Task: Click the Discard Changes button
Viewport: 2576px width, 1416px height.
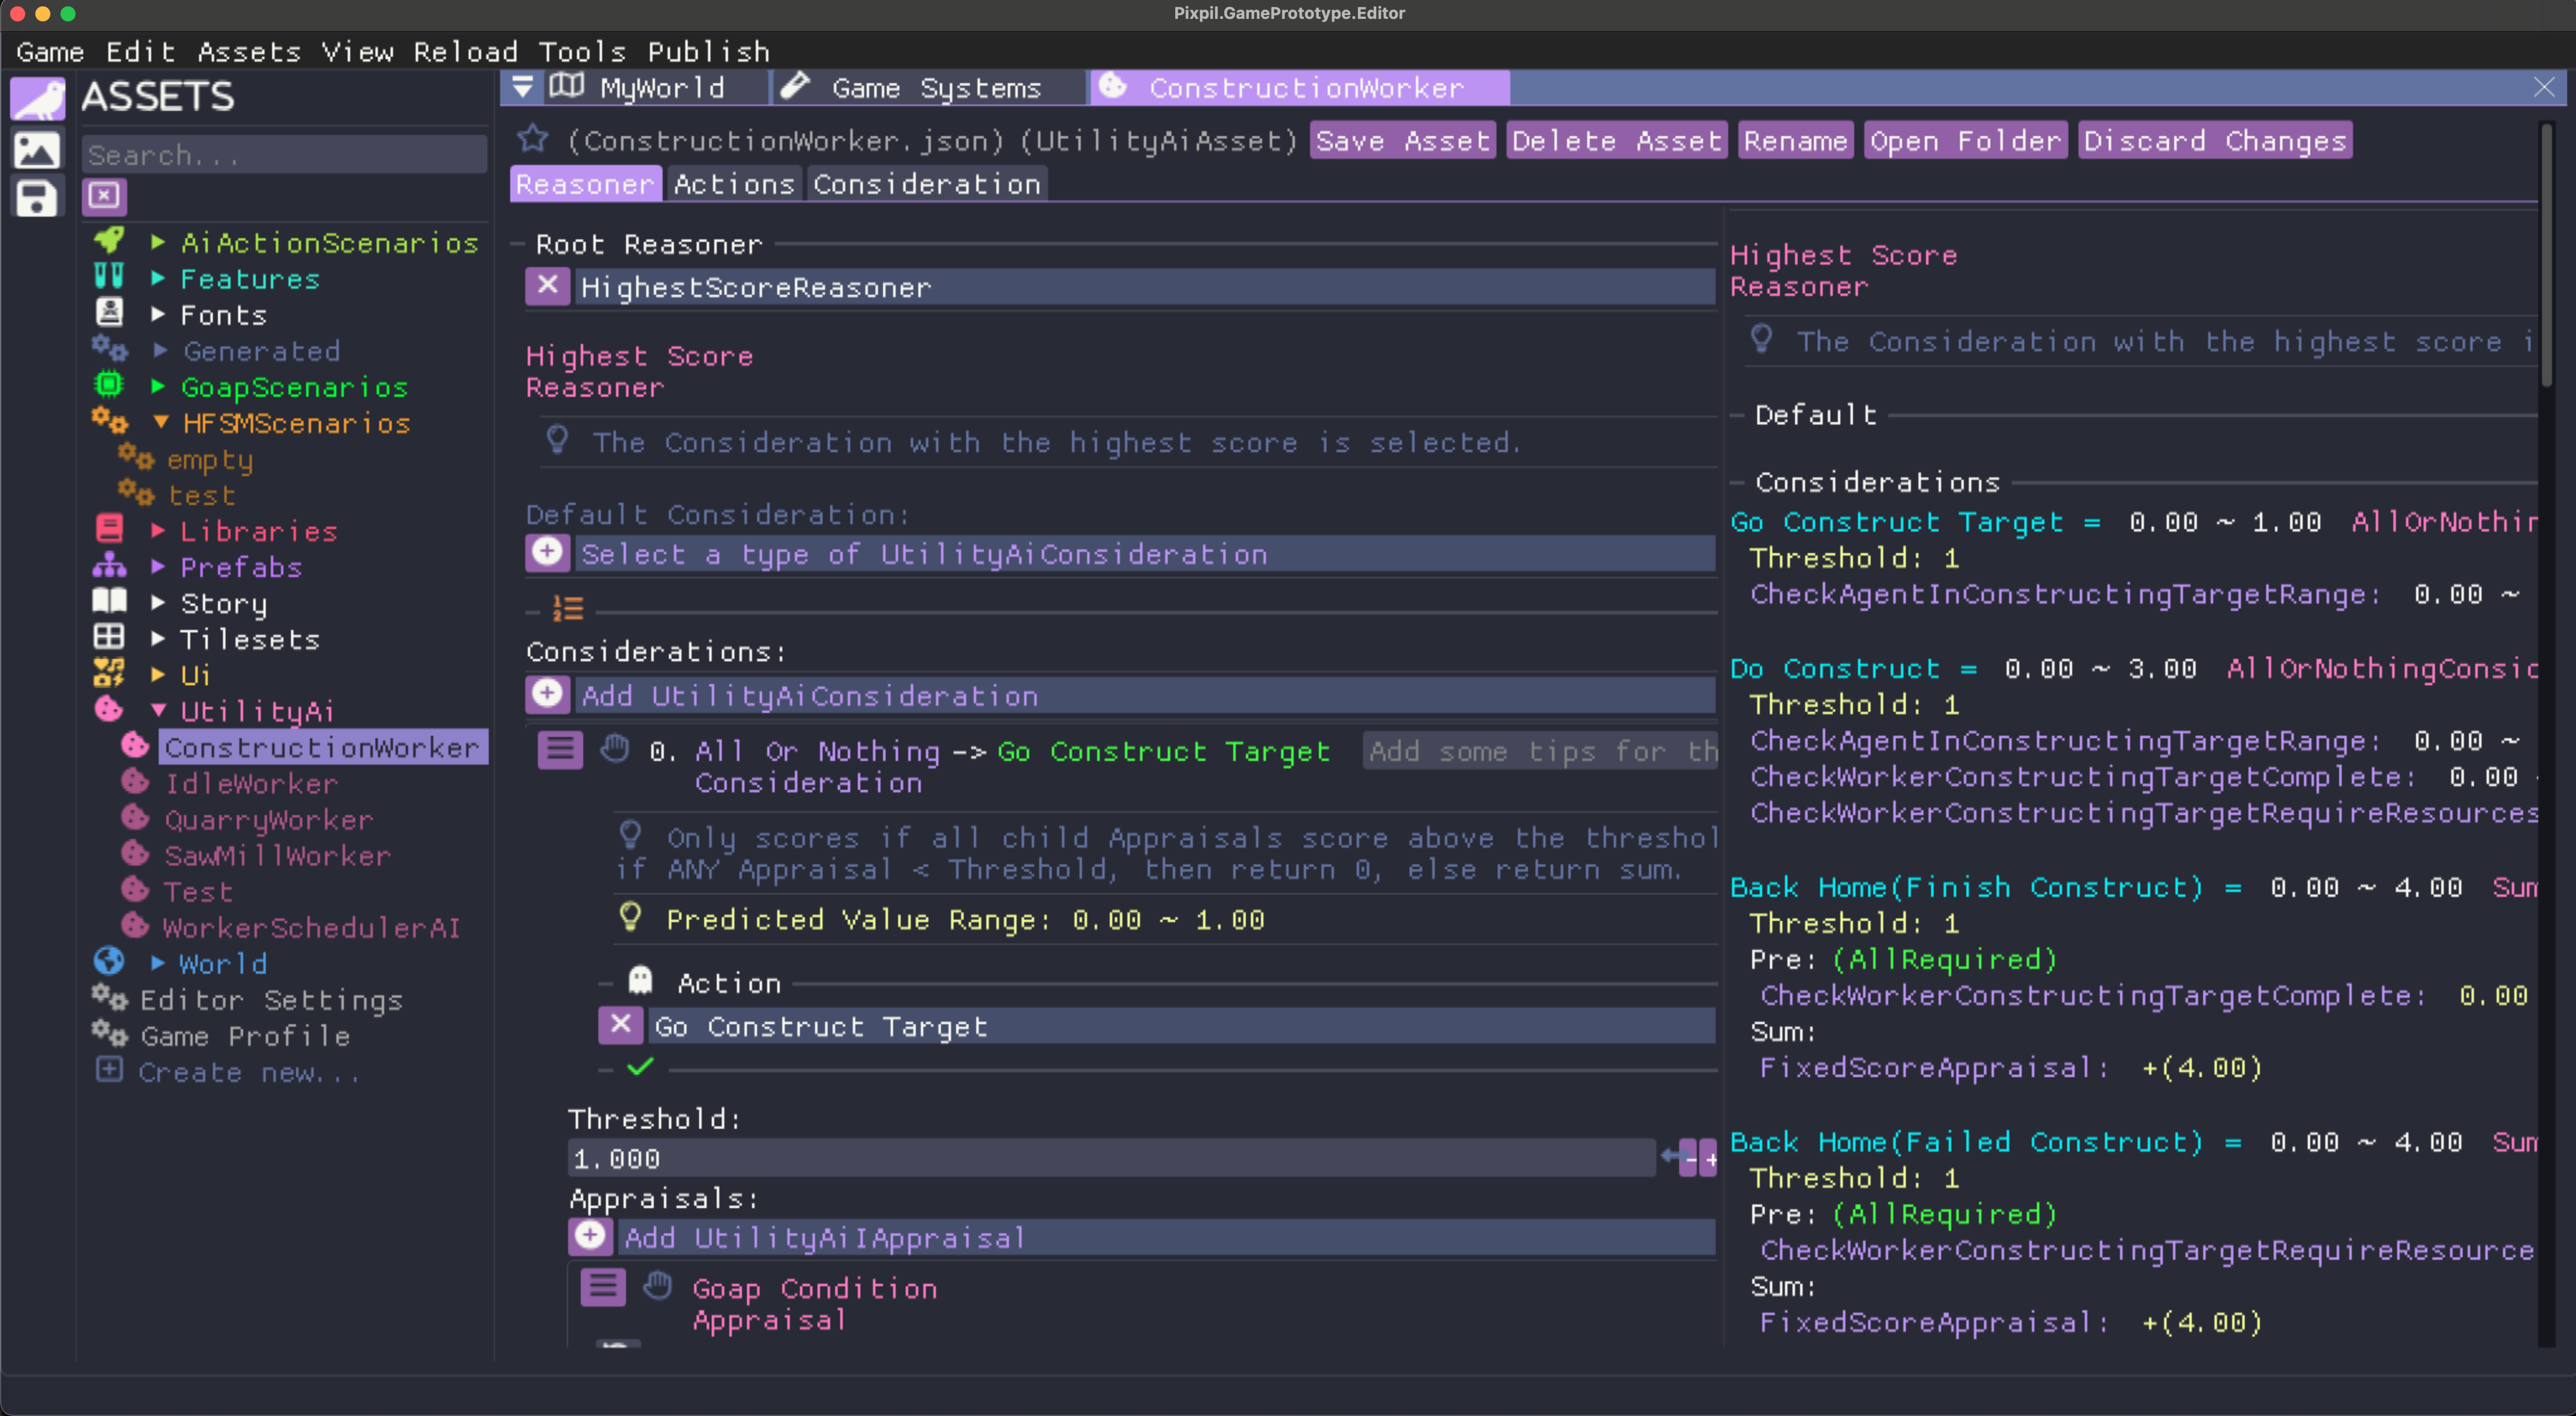Action: click(2215, 141)
